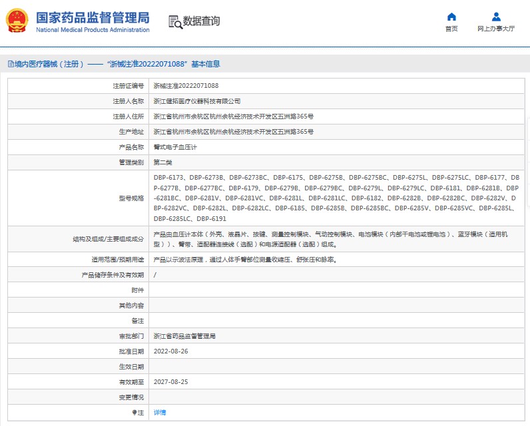Click the 生效日期 row label
Image resolution: width=530 pixels, height=426 pixels.
[x=131, y=367]
